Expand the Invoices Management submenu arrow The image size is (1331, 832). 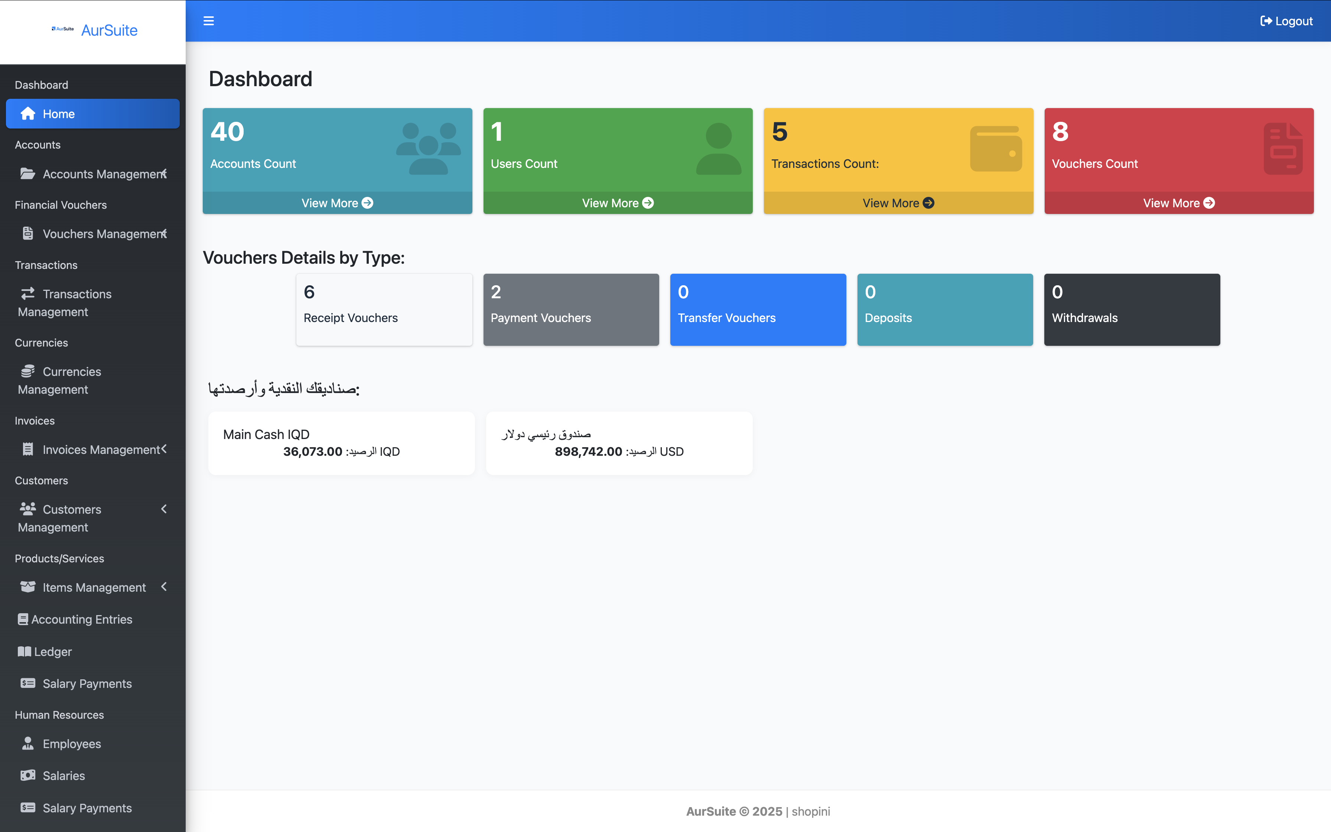pos(164,449)
